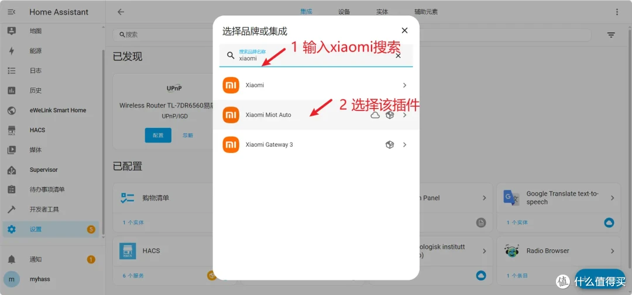This screenshot has height=295, width=632.
Task: Switch to the 设备 tab
Action: [x=344, y=12]
